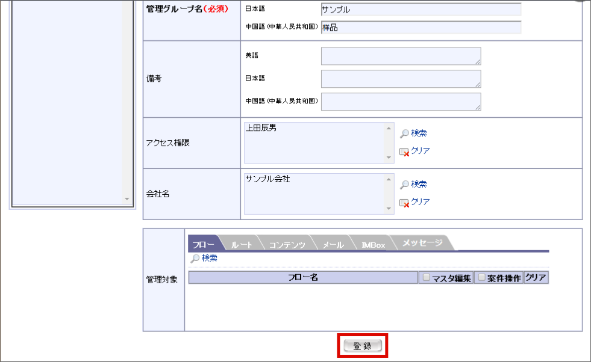Click magnifier icon beside 会社名 検索
This screenshot has height=362, width=591.
tap(404, 185)
